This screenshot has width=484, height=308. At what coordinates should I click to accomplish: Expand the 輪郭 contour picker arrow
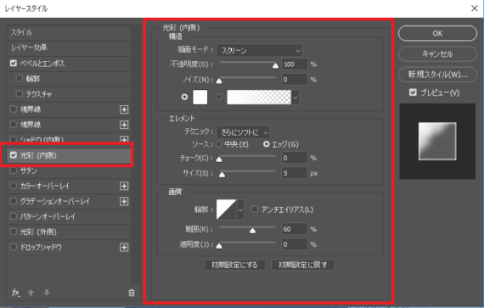pos(240,210)
